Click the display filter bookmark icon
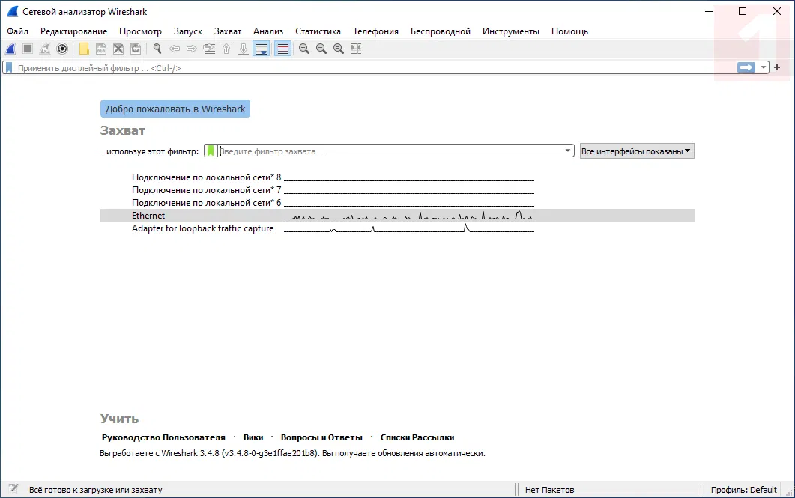The width and height of the screenshot is (795, 498). 9,67
